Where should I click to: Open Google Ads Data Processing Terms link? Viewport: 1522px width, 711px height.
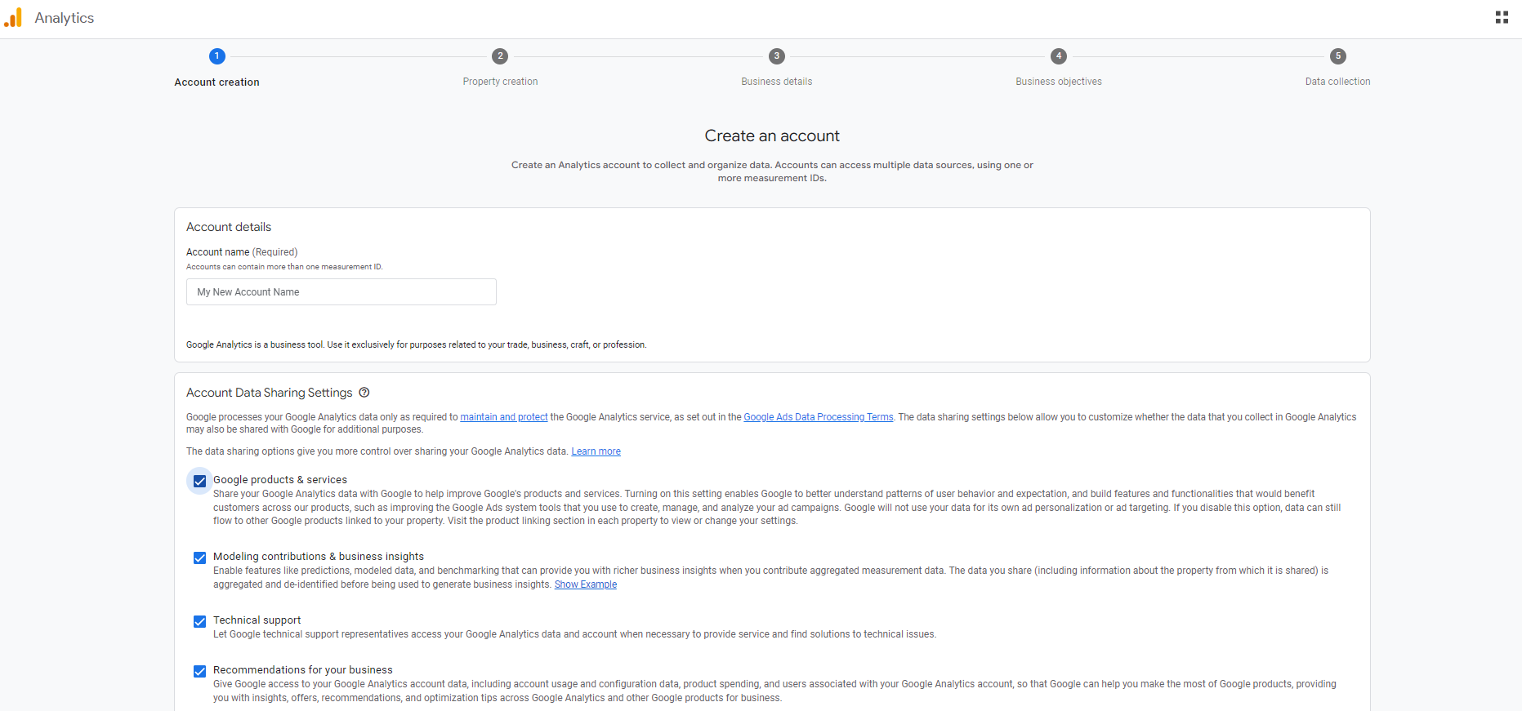pos(819,417)
